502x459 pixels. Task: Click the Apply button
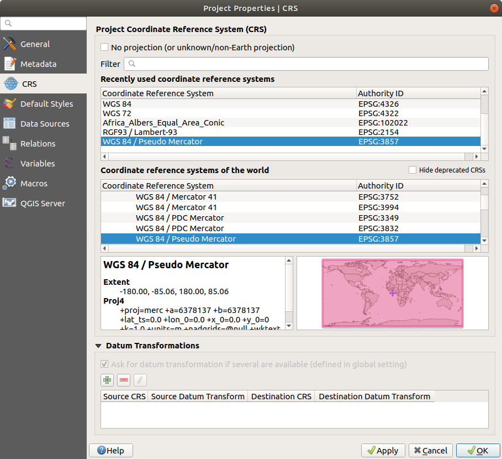coord(383,451)
